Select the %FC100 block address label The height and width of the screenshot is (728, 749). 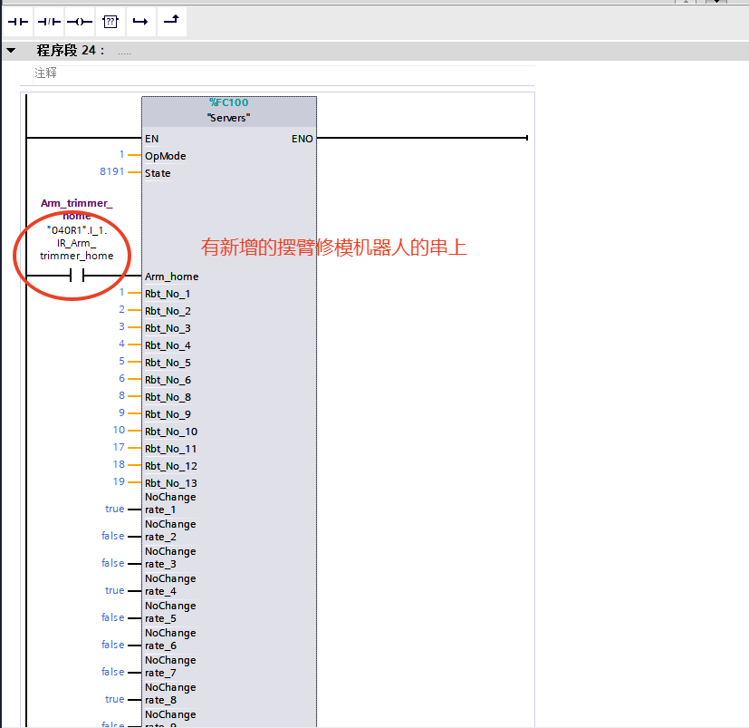pos(228,102)
